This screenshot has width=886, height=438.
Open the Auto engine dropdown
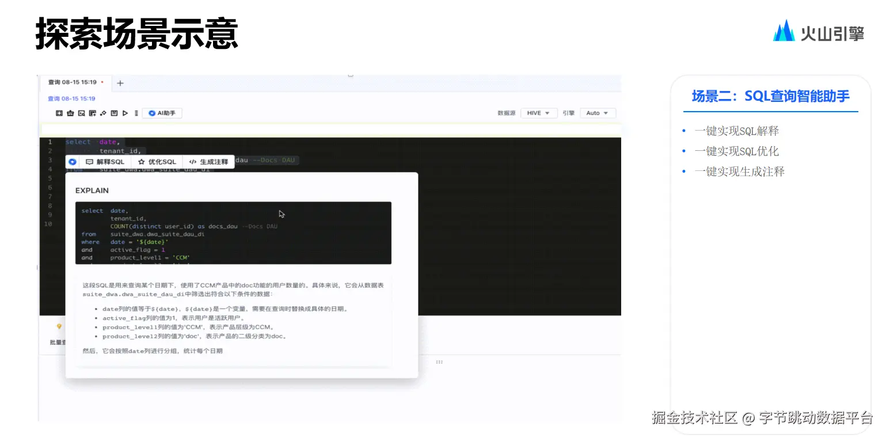(598, 113)
